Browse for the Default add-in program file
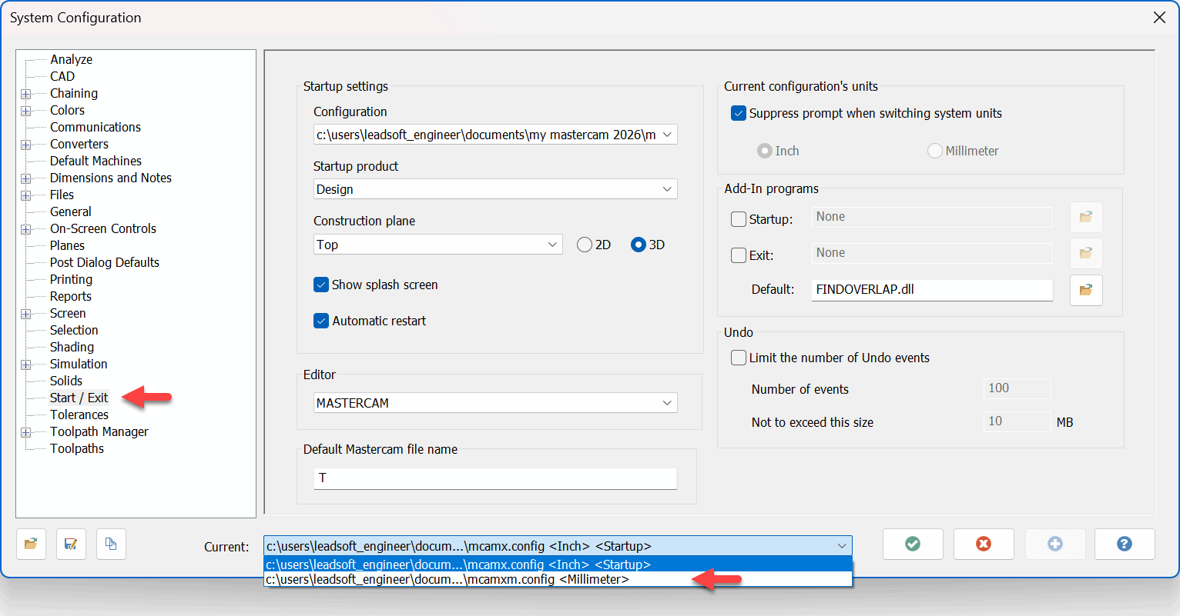 [1086, 290]
